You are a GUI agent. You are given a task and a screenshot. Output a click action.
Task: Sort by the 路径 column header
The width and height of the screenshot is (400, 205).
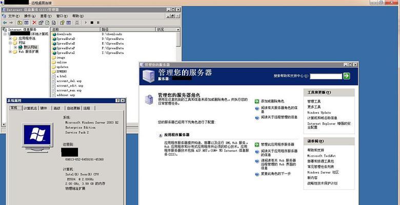[x=128, y=30]
